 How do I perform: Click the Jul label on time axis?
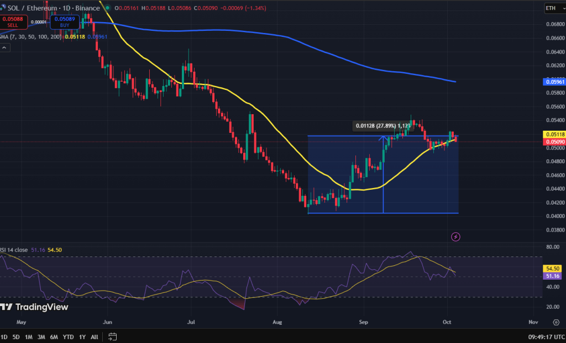191,322
